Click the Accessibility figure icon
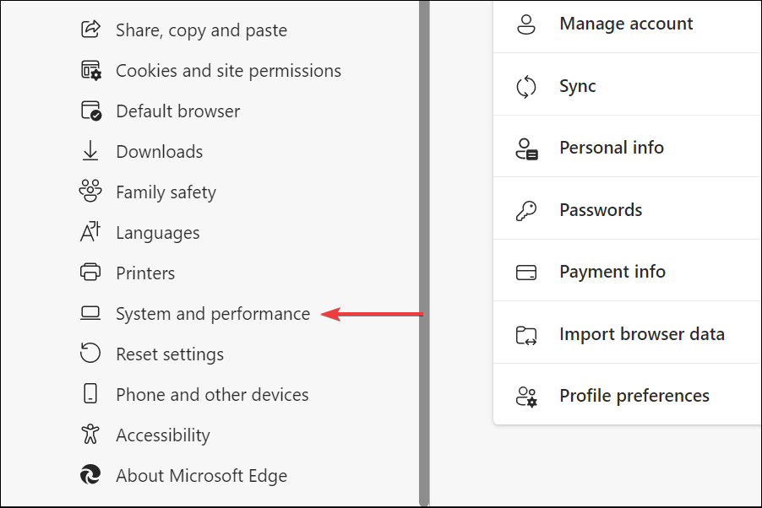Image resolution: width=762 pixels, height=508 pixels. [90, 435]
